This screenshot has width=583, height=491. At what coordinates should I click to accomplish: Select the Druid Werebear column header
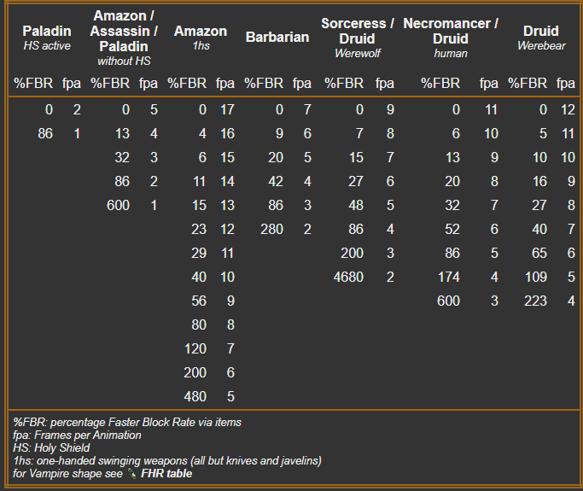(x=540, y=38)
